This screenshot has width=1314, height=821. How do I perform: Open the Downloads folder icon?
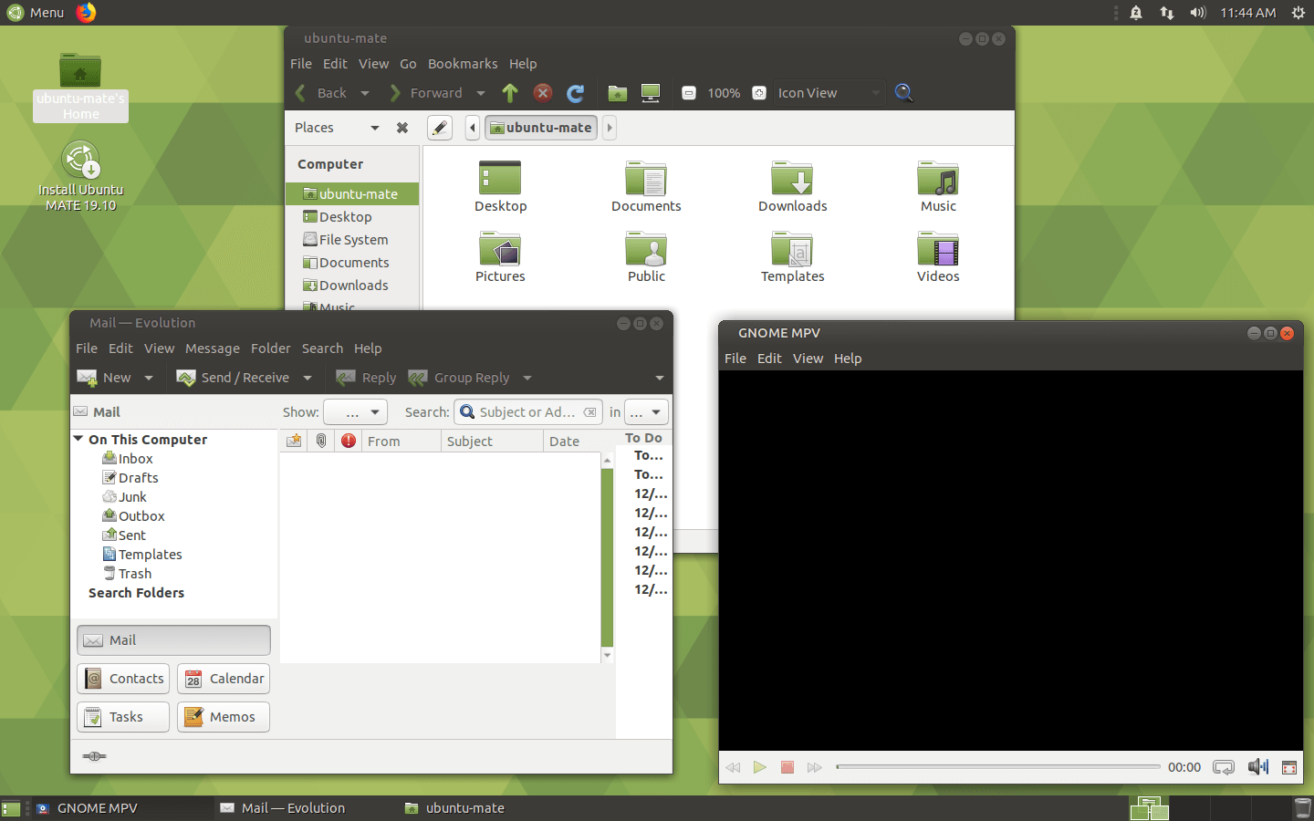coord(792,187)
